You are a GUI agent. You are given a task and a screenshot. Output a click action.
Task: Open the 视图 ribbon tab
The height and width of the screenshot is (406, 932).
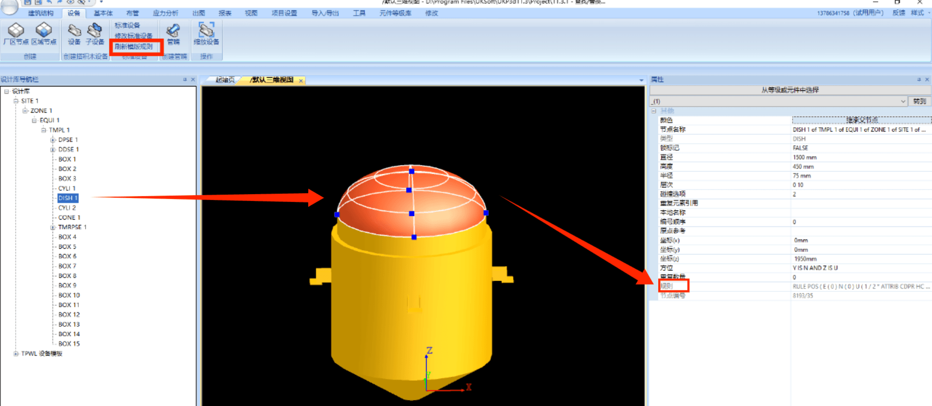point(251,13)
